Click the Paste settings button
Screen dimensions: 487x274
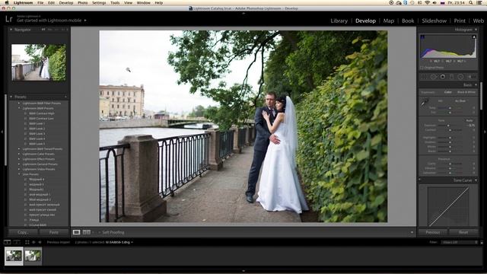click(x=54, y=232)
